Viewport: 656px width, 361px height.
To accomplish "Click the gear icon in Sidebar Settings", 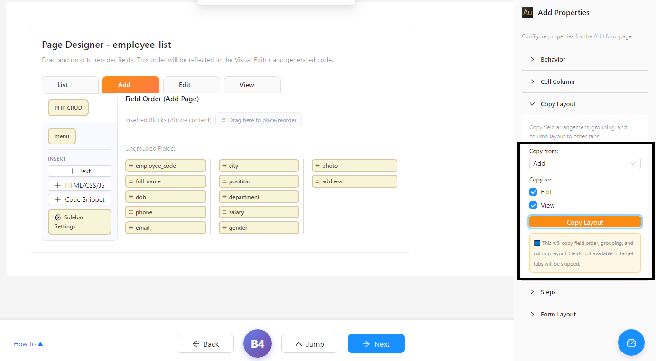I will click(x=58, y=217).
